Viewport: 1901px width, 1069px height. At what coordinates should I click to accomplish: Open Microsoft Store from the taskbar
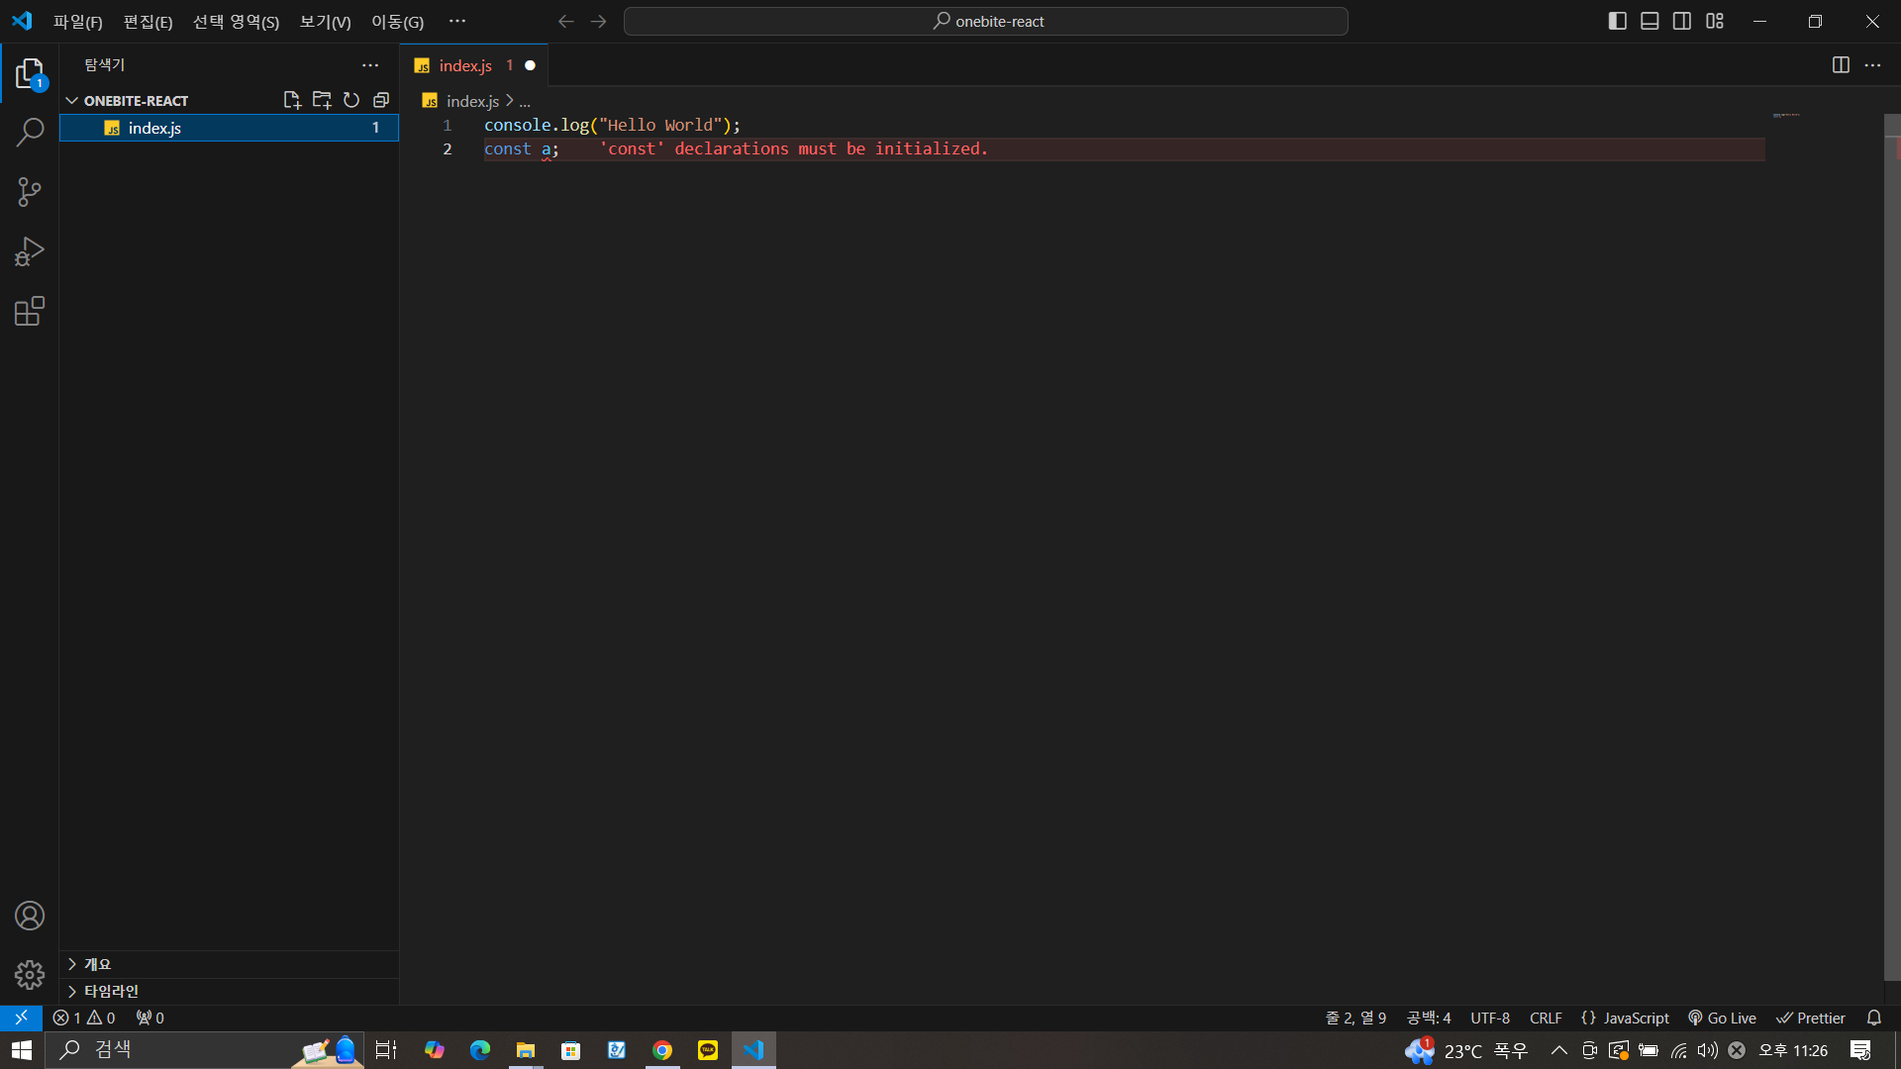[x=571, y=1050]
